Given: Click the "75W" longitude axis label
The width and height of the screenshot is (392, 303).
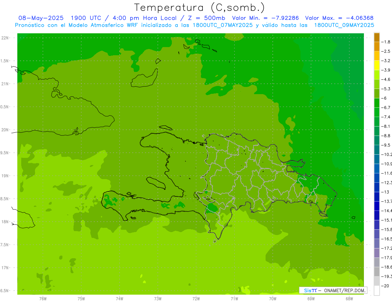Looking at the screenshot, I should tap(81, 299).
